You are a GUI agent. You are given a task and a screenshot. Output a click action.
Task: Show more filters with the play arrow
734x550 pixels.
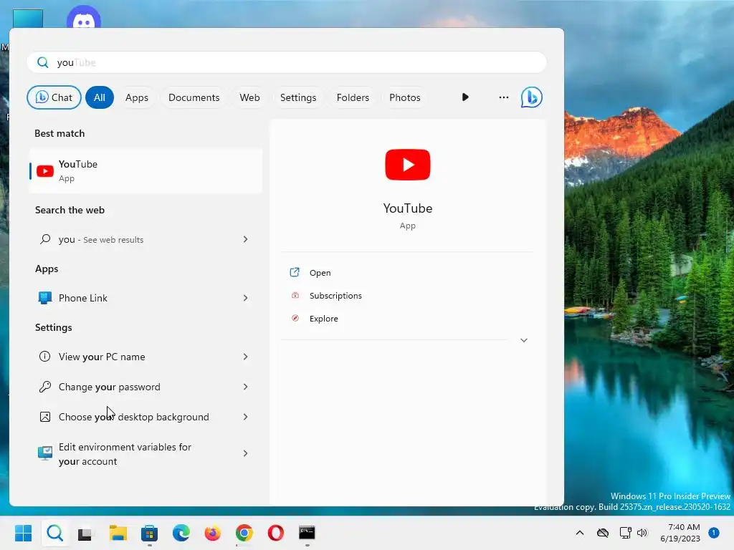[x=464, y=97]
